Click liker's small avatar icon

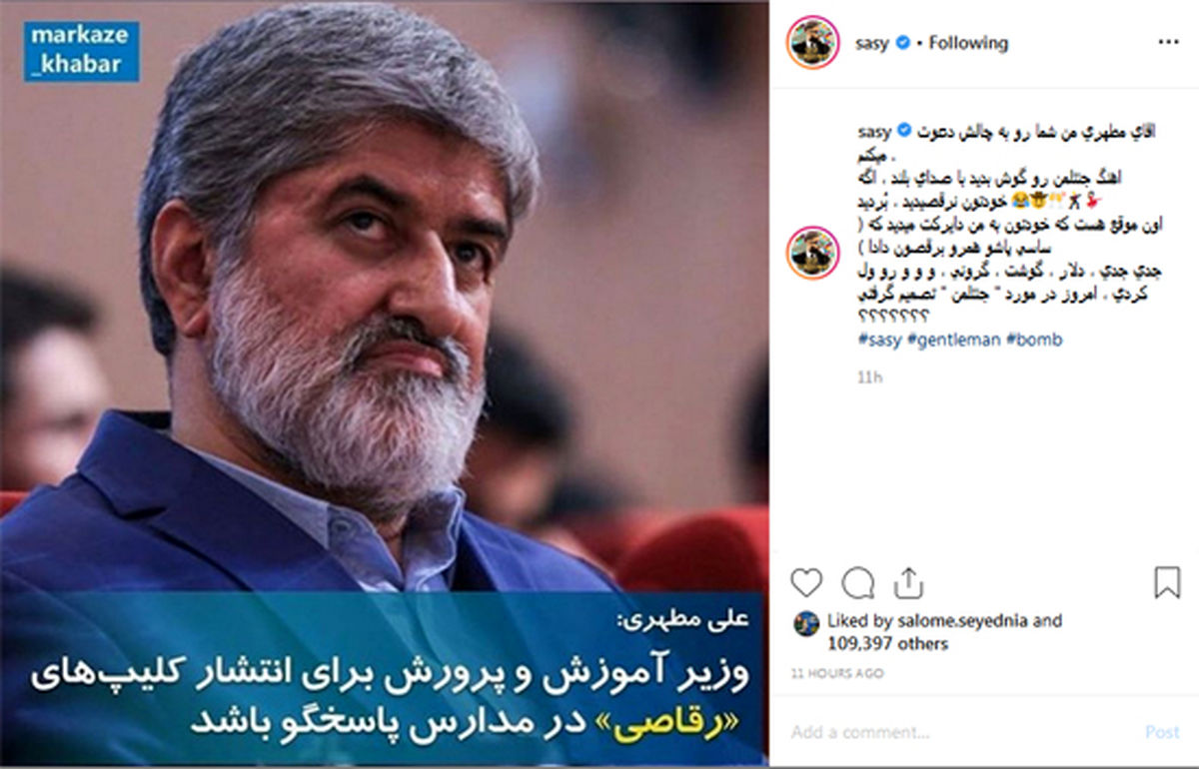coord(806,624)
